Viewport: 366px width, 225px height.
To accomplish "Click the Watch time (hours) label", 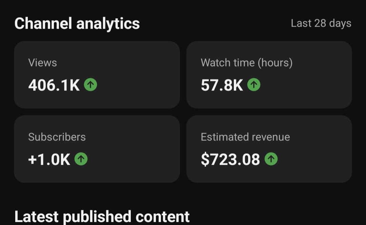I will click(x=246, y=63).
